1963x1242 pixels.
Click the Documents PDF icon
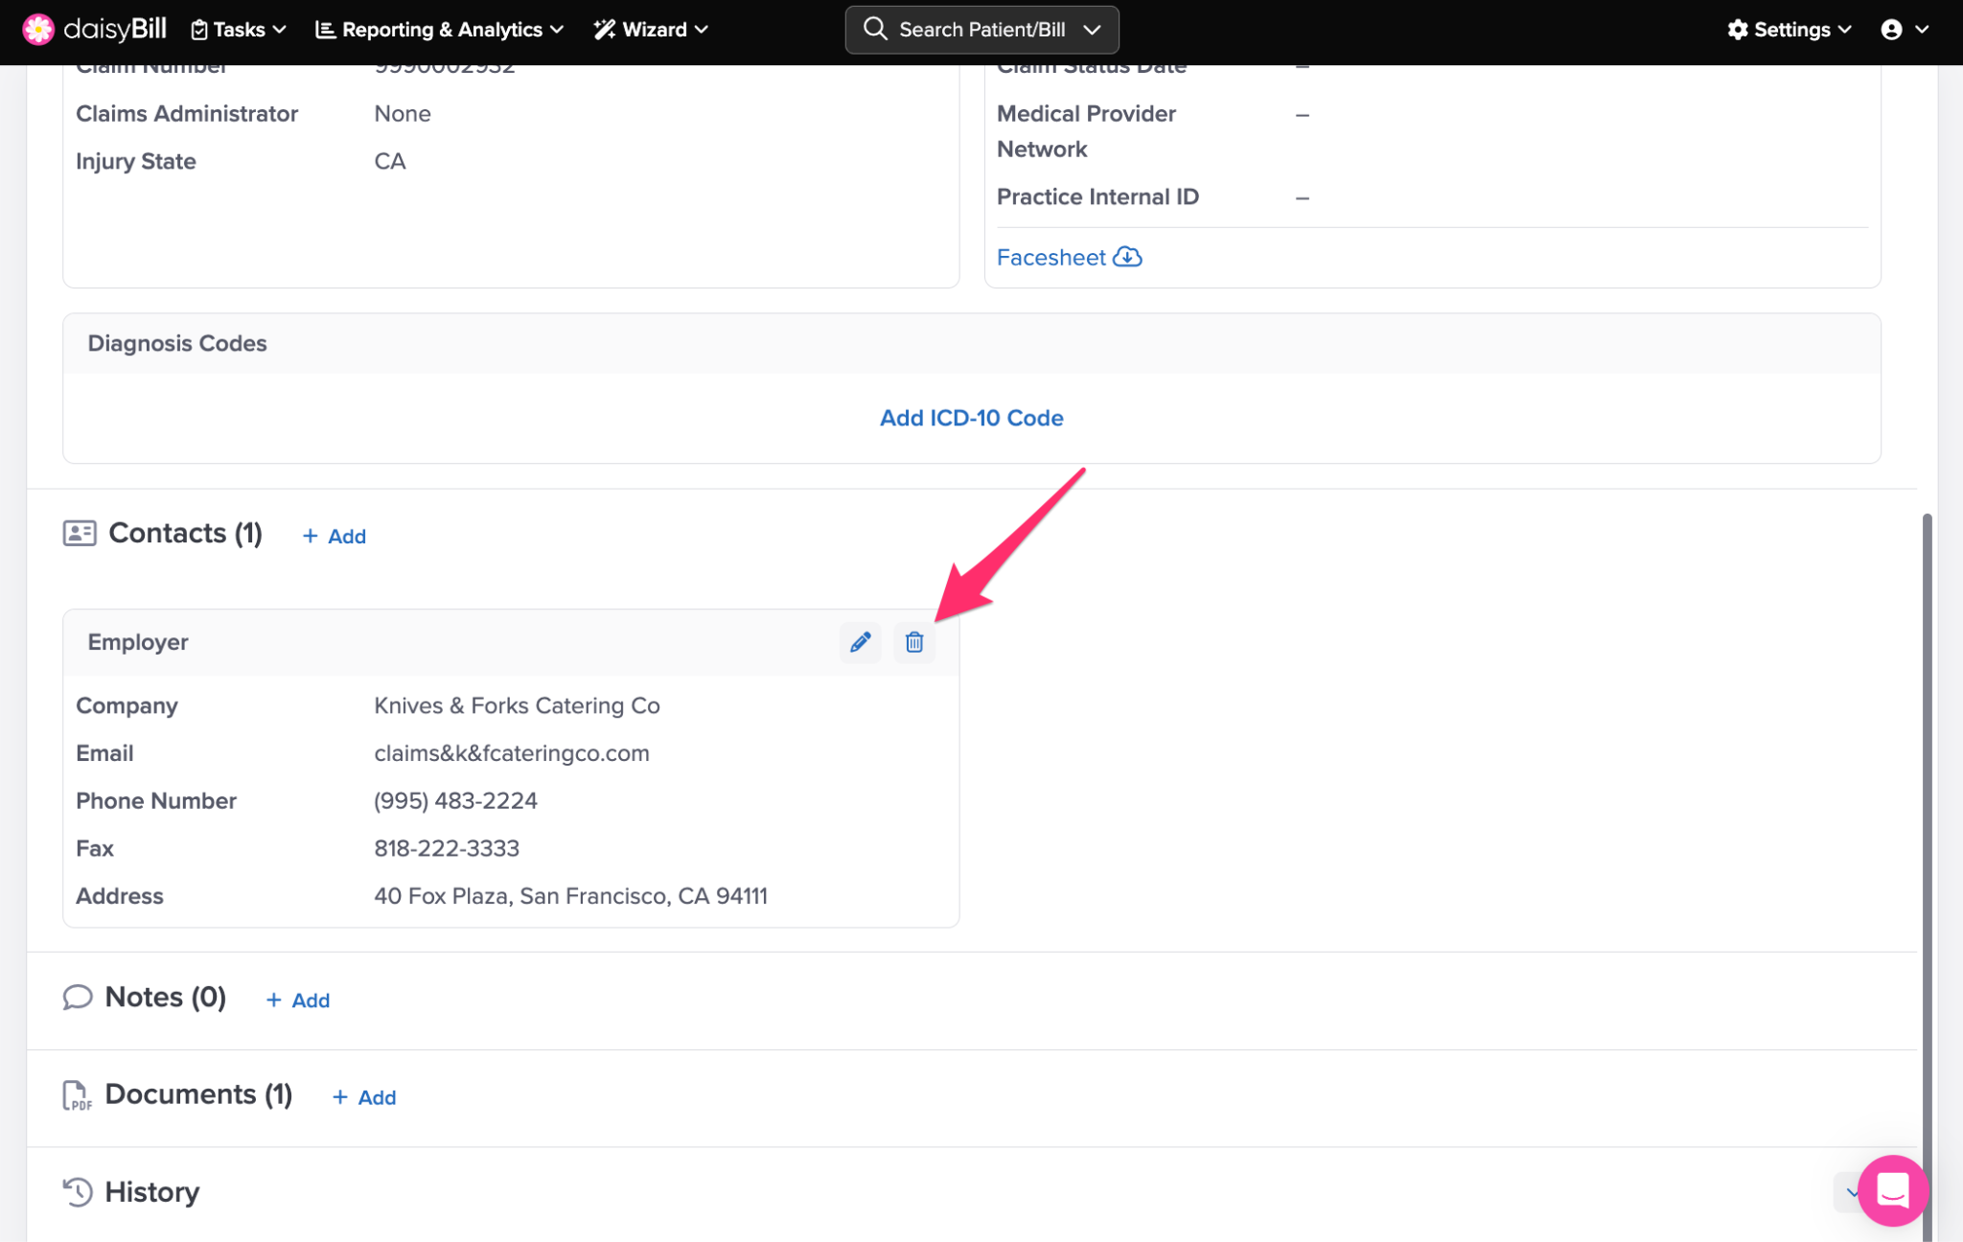[77, 1094]
